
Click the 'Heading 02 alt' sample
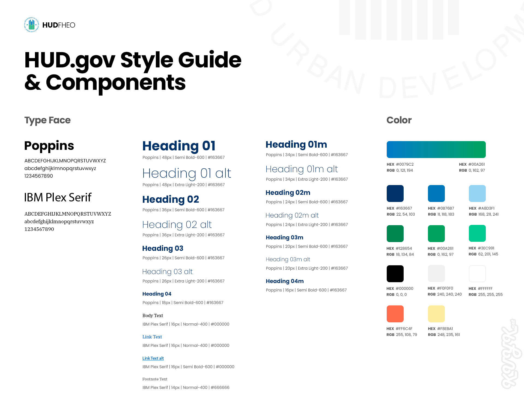point(177,225)
